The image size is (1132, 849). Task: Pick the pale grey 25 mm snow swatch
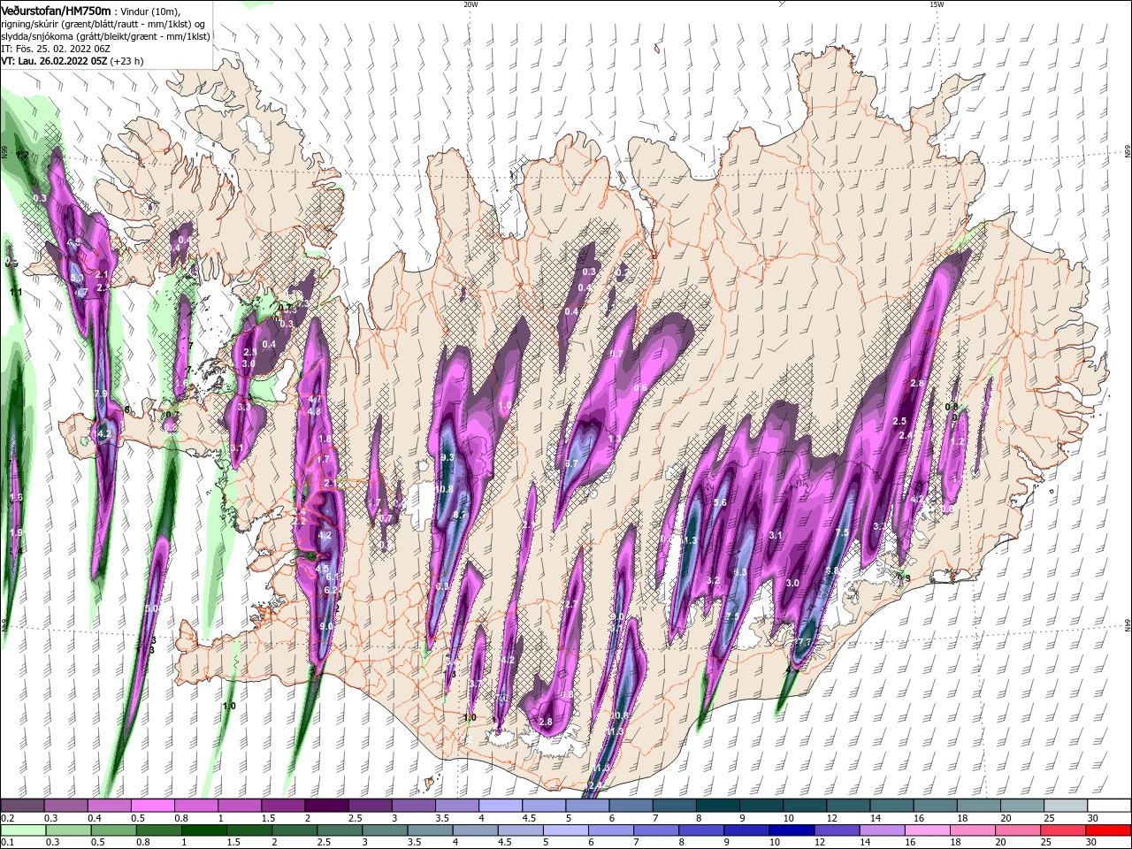point(1066,806)
